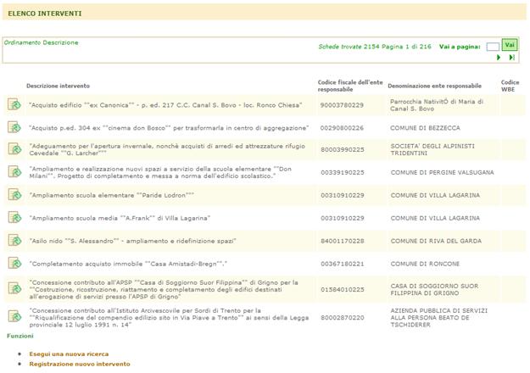Select COMUNE DI PERGINE VALSUGANA cell
The image size is (530, 373).
tap(442, 172)
